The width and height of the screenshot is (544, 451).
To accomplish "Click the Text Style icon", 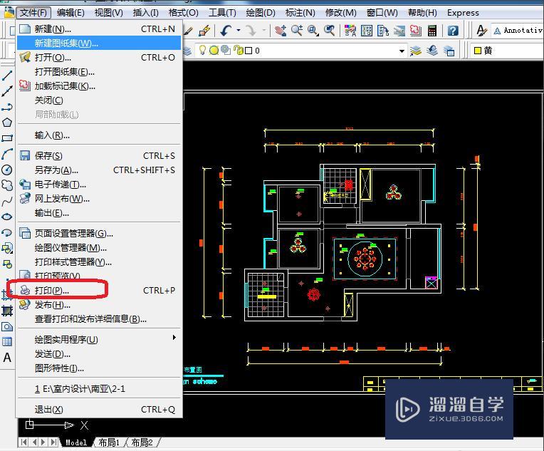I will [481, 31].
